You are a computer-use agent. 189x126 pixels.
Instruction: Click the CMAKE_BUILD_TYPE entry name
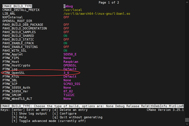pyautogui.click(x=17, y=6)
